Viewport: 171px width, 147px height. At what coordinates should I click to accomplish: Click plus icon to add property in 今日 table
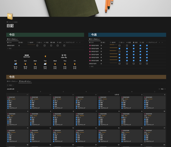click(x=77, y=42)
